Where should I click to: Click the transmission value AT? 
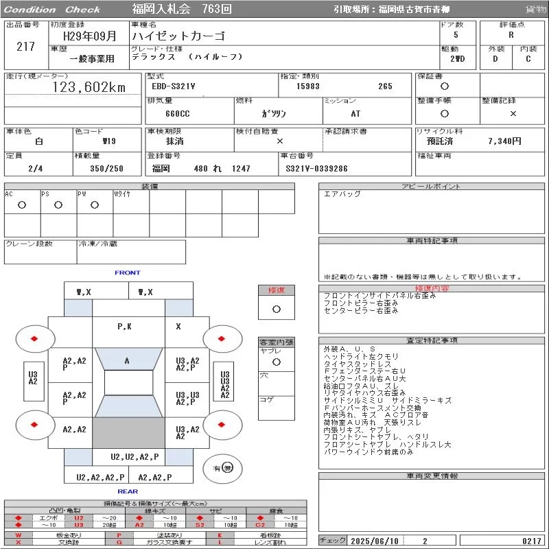pyautogui.click(x=355, y=114)
